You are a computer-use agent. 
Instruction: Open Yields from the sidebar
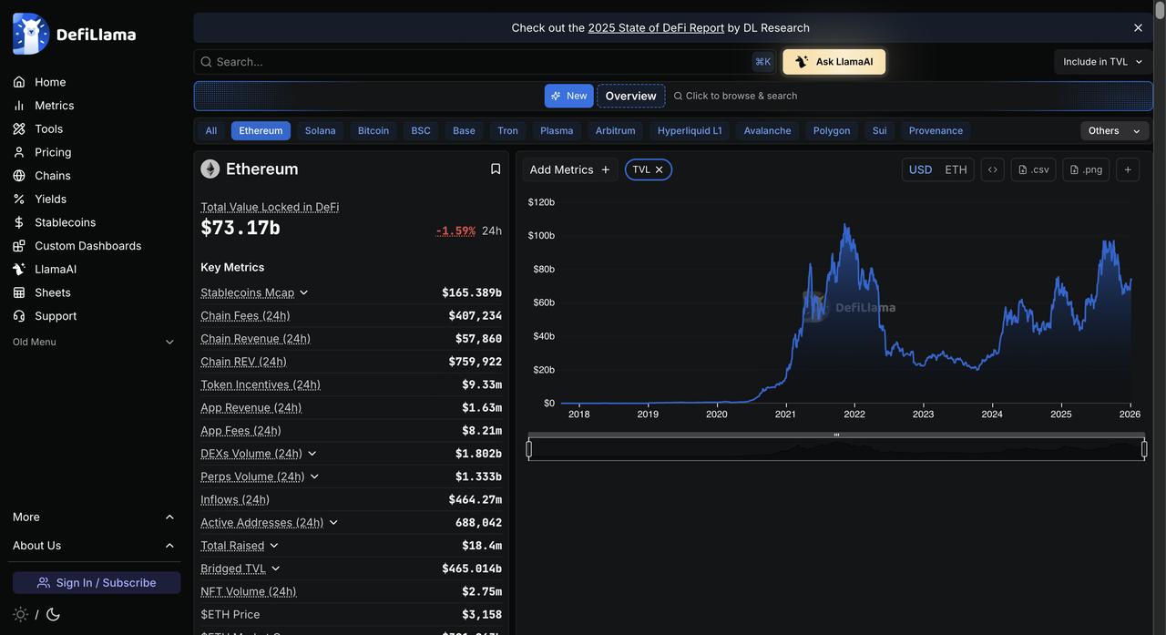[50, 199]
